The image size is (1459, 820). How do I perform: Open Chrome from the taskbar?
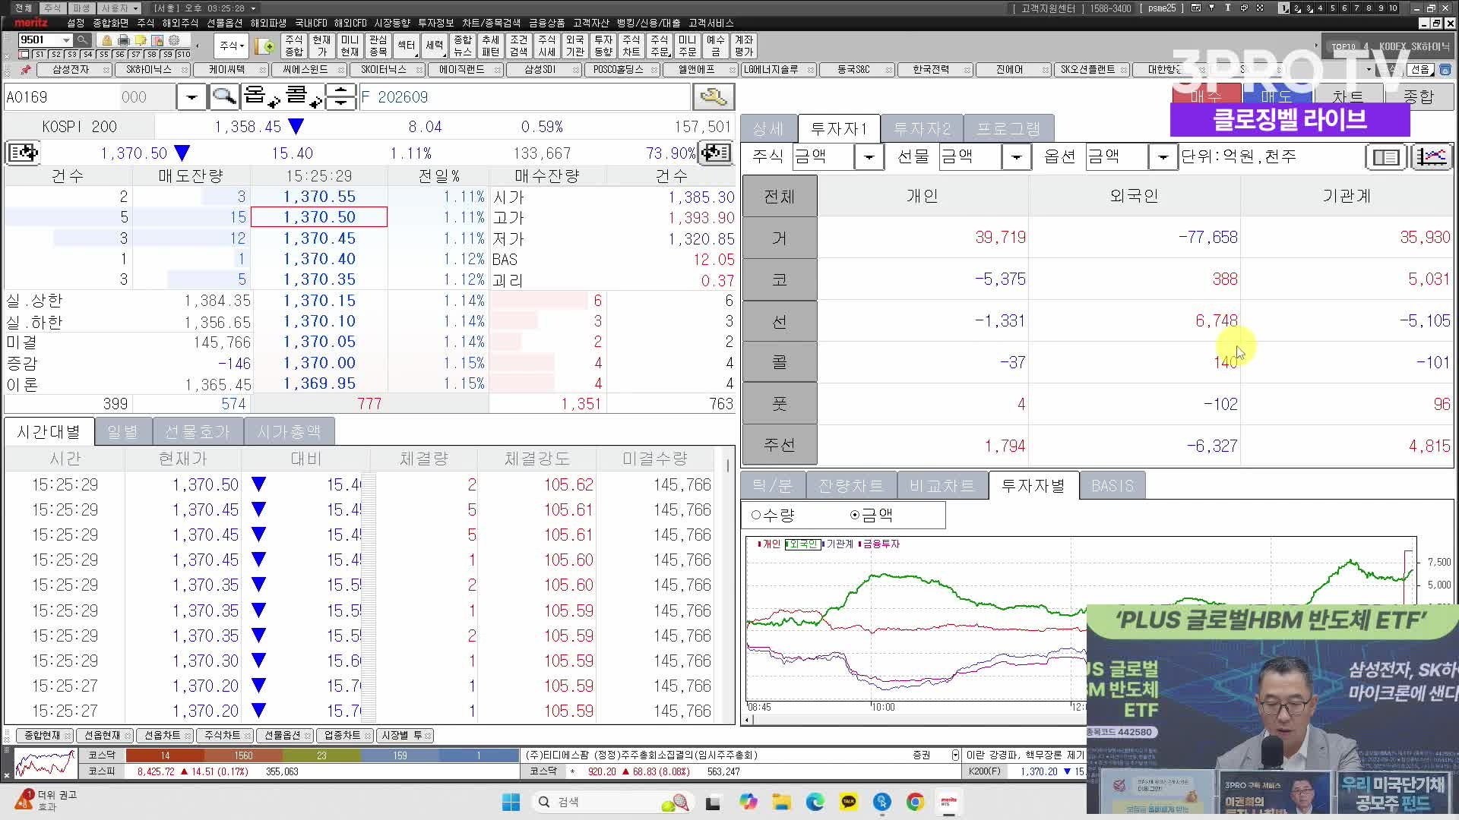click(915, 802)
